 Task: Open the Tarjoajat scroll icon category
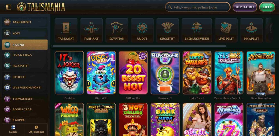point(66,30)
